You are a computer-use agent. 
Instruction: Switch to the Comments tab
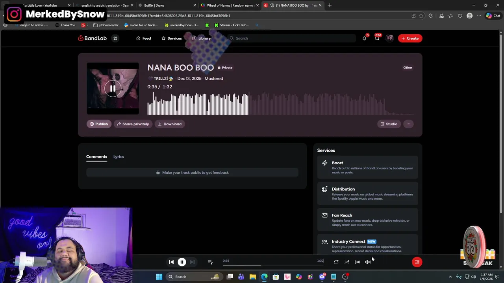click(x=96, y=156)
